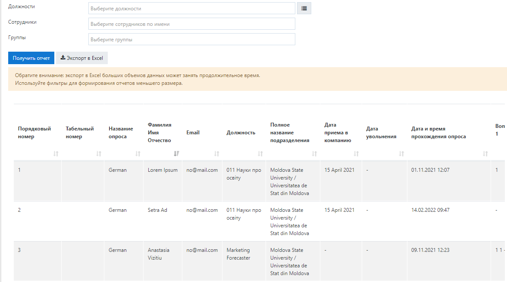
Task: Click Anastasia Vizitiu name cell
Action: tap(159, 254)
